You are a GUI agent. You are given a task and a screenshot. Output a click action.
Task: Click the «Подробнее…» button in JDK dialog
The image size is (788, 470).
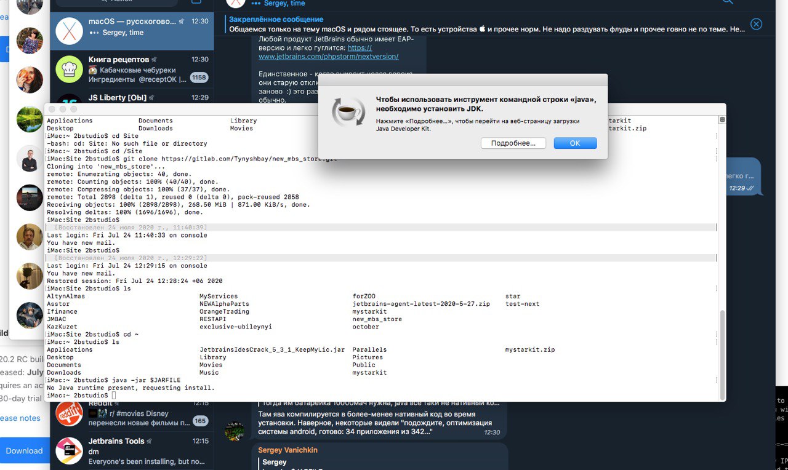pyautogui.click(x=513, y=143)
